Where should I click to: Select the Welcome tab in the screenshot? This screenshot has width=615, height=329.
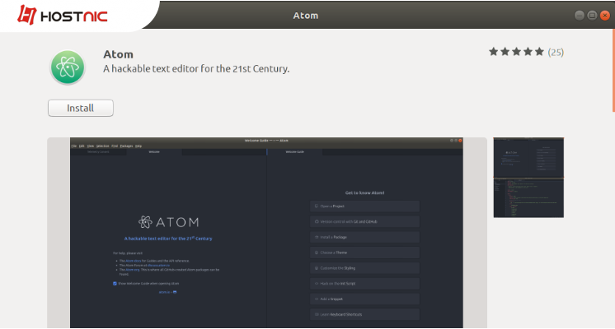click(x=154, y=152)
